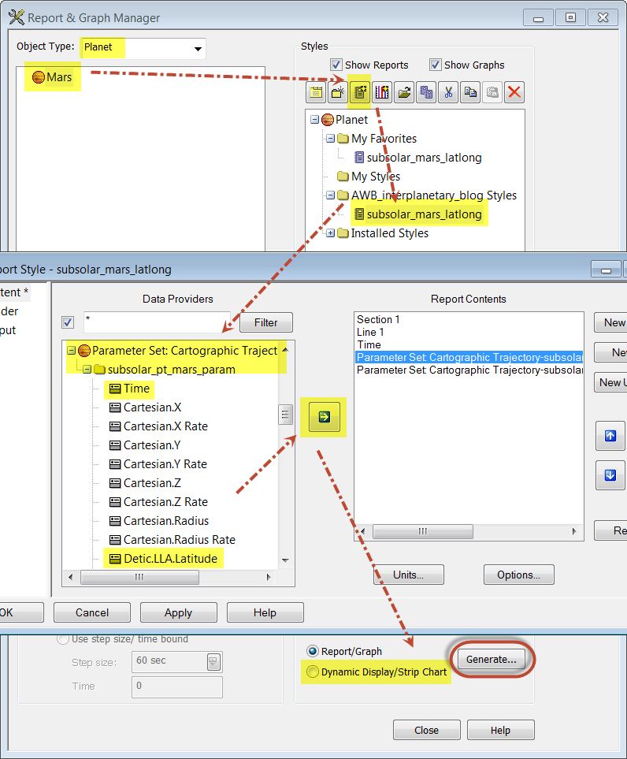Image resolution: width=627 pixels, height=759 pixels.
Task: Collapse the AWB_interplanetary_blog Styles folder
Action: [x=330, y=195]
